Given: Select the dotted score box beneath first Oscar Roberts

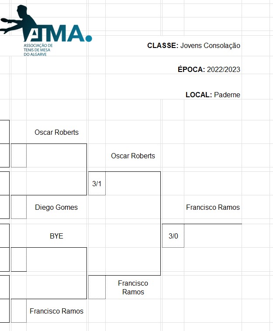Looking at the screenshot, I should [x=19, y=156].
